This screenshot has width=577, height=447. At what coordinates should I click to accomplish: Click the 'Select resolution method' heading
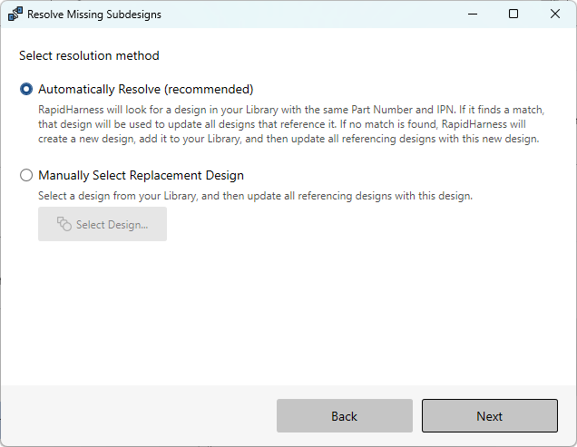click(x=89, y=55)
